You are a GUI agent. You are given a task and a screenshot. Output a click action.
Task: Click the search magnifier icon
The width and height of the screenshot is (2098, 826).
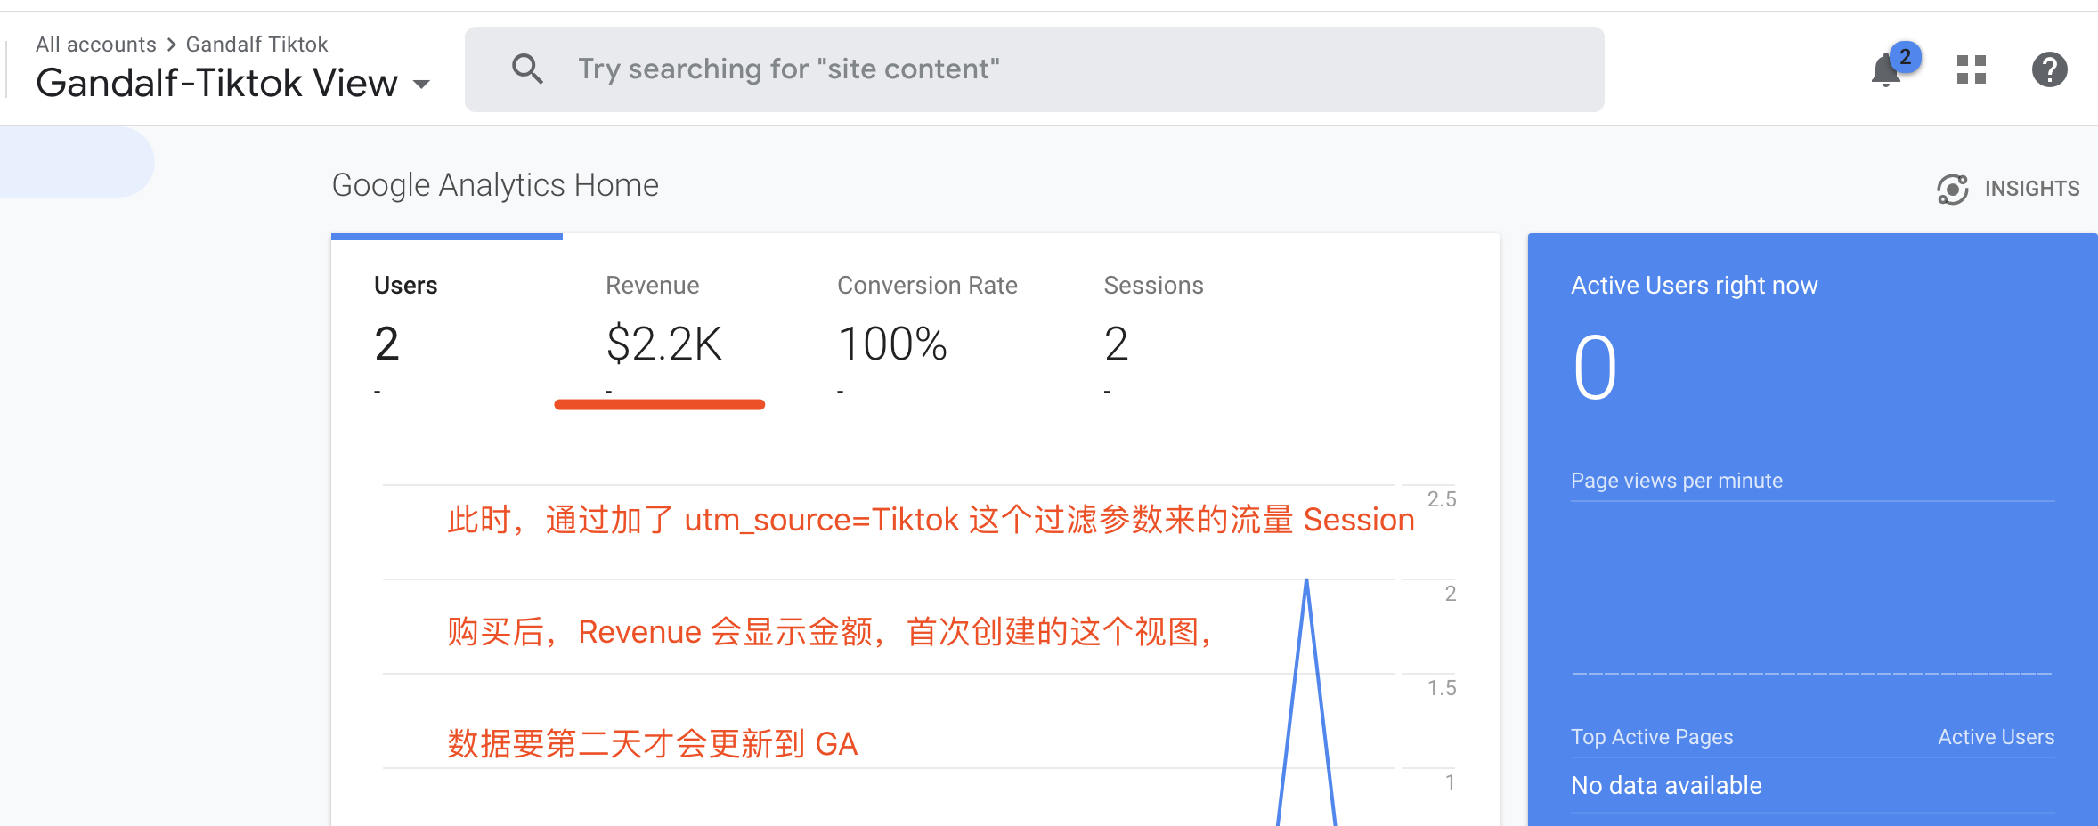tap(527, 69)
